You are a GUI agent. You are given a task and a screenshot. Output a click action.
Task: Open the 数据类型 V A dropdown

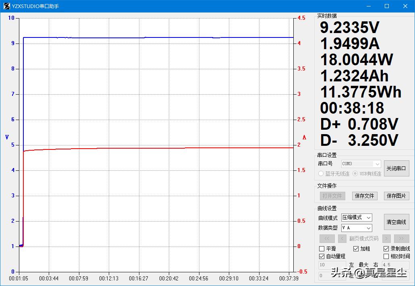(x=357, y=228)
